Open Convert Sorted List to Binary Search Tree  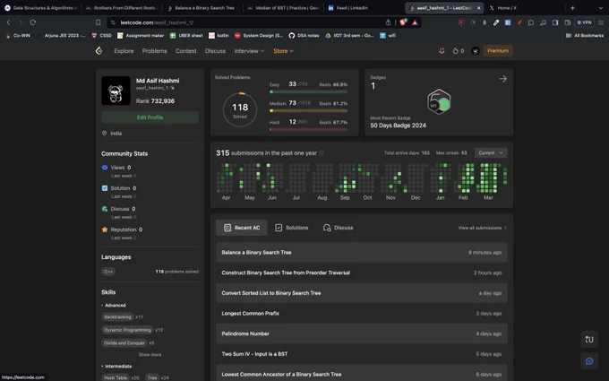click(x=362, y=293)
